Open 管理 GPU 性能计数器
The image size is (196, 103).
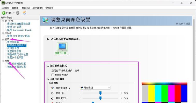click(18, 36)
